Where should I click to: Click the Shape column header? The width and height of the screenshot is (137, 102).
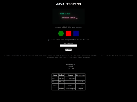click(x=70, y=75)
